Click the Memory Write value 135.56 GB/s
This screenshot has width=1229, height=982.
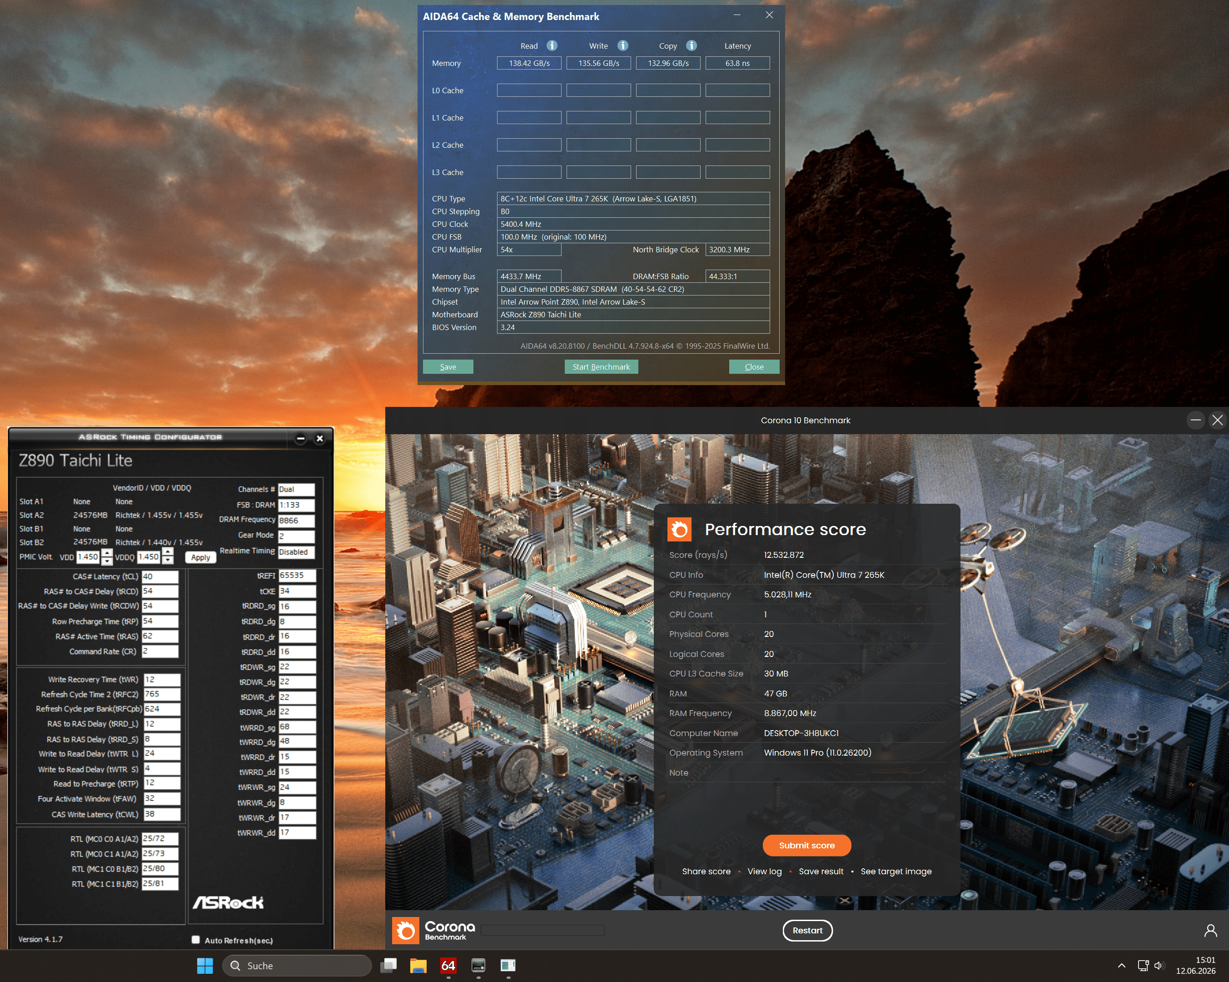pyautogui.click(x=598, y=63)
